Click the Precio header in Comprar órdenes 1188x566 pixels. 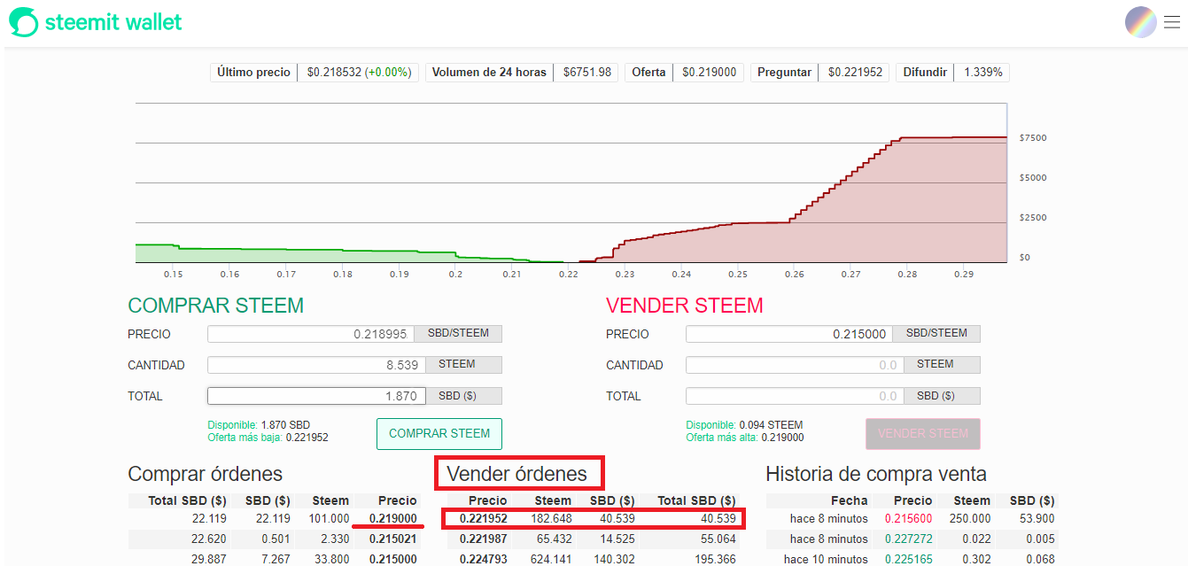pos(397,500)
